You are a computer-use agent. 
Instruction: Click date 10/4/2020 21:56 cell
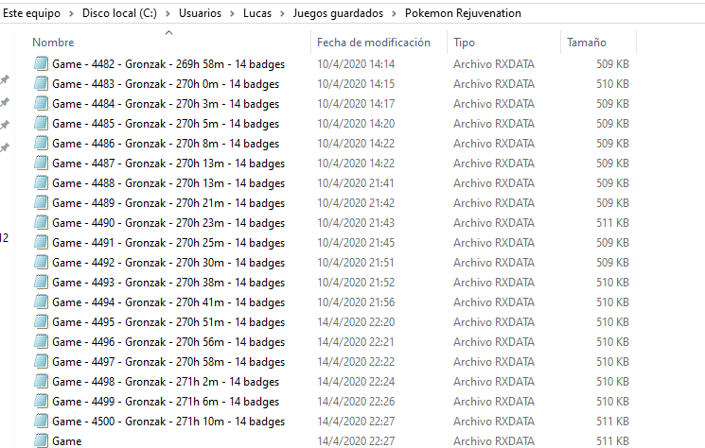(x=356, y=302)
